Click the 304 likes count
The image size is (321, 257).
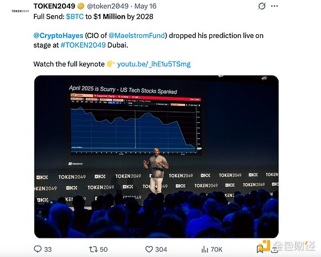coord(160,249)
